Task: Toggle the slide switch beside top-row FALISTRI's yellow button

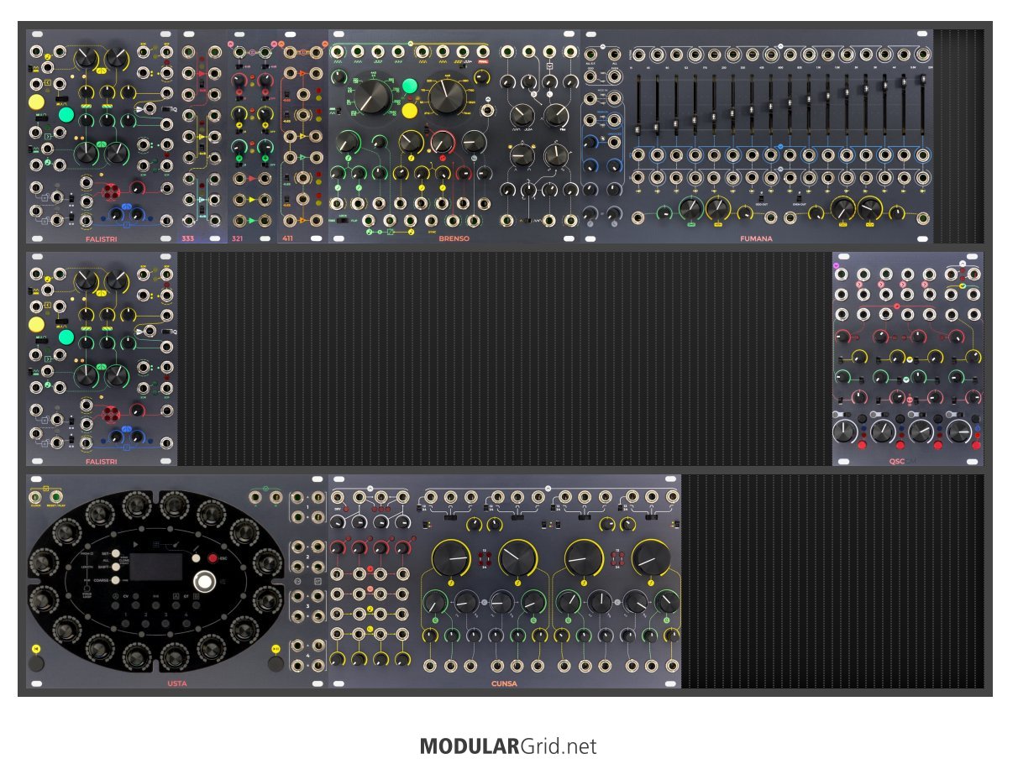Action: pyautogui.click(x=62, y=99)
